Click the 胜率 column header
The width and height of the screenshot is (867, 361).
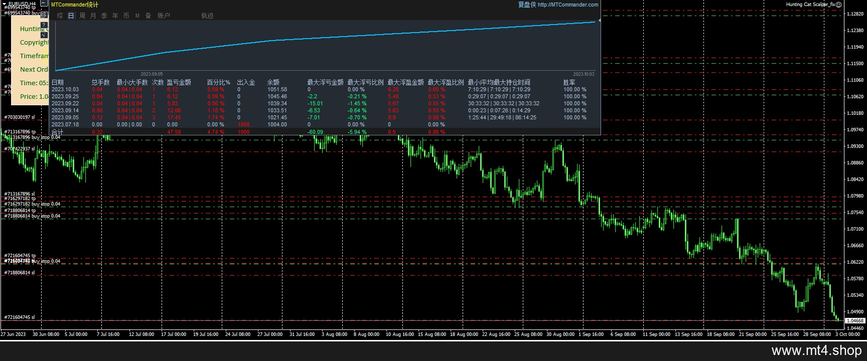569,82
